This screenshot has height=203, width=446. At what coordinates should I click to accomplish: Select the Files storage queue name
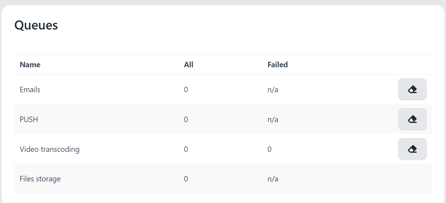tap(40, 179)
